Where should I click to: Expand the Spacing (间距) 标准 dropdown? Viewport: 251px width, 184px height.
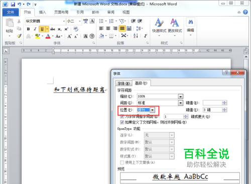(180, 103)
